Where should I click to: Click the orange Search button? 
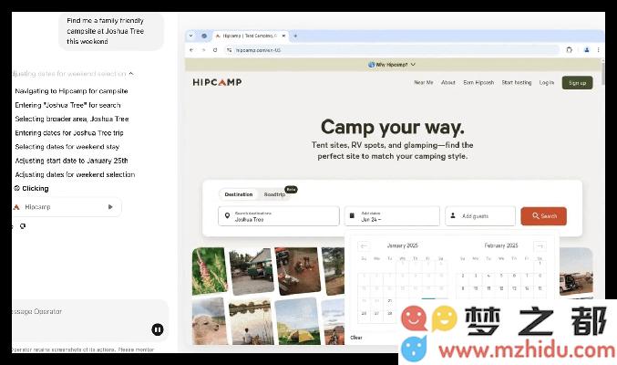tap(544, 216)
